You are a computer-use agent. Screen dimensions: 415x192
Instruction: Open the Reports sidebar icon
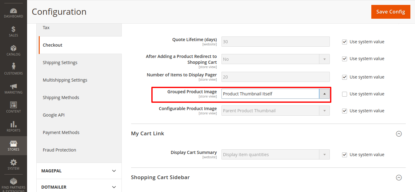[13, 126]
